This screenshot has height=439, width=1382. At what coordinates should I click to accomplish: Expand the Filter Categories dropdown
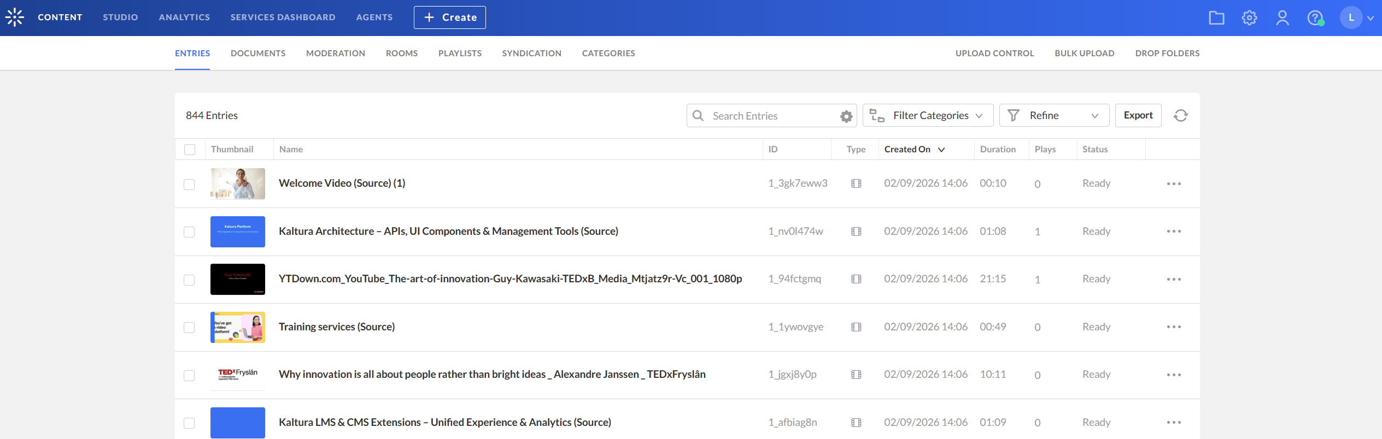coord(928,116)
